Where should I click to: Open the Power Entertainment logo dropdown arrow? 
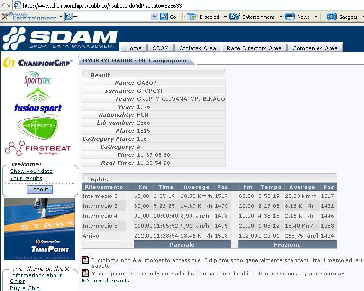pos(61,17)
